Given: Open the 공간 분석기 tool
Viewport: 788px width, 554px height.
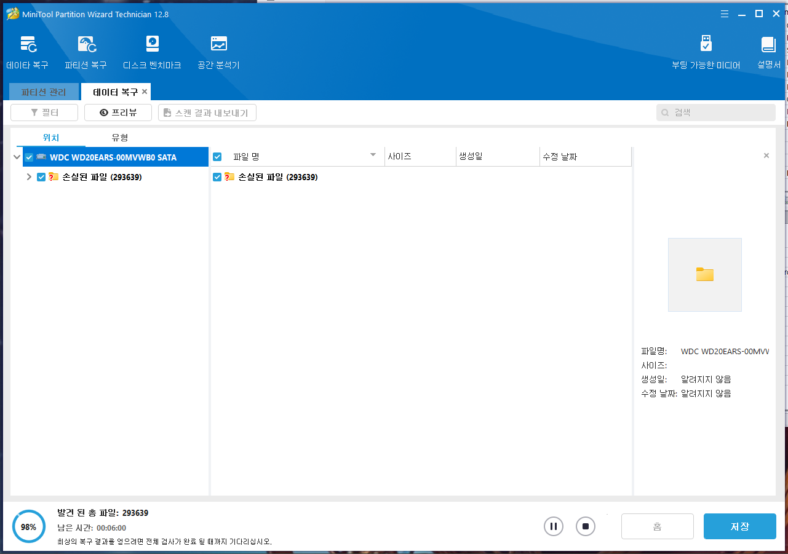Looking at the screenshot, I should tap(218, 52).
